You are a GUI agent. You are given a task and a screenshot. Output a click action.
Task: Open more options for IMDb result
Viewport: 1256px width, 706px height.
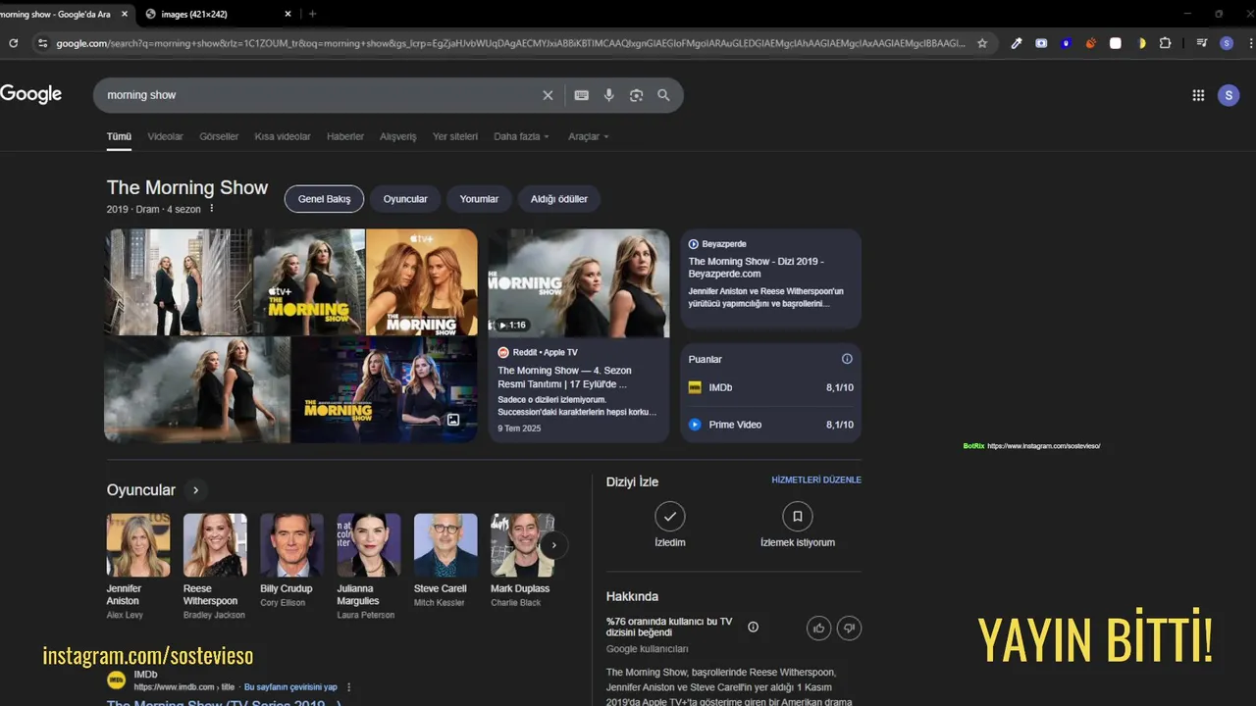(348, 687)
